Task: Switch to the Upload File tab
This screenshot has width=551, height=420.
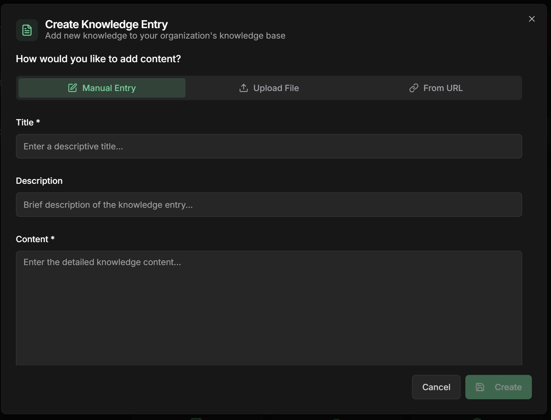Action: tap(269, 88)
